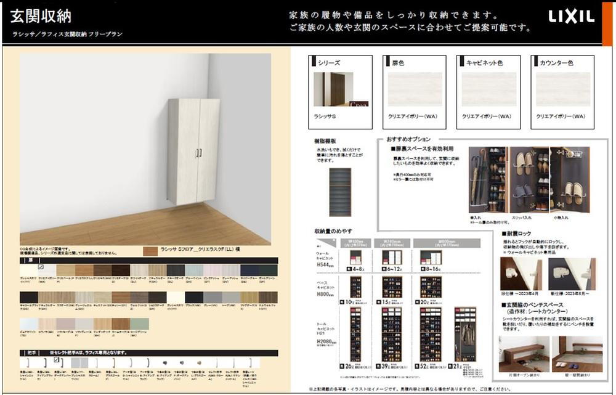This screenshot has height=395, width=616.
Task: Open the 扉色 クリエアイボリー card
Action: 415,92
